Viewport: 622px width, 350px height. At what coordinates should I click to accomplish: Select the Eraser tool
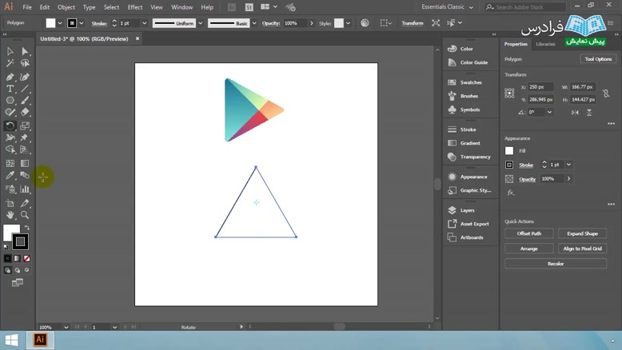point(25,112)
